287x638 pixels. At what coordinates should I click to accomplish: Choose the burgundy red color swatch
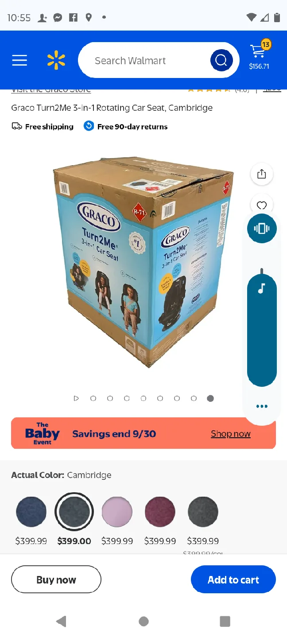coord(160,512)
